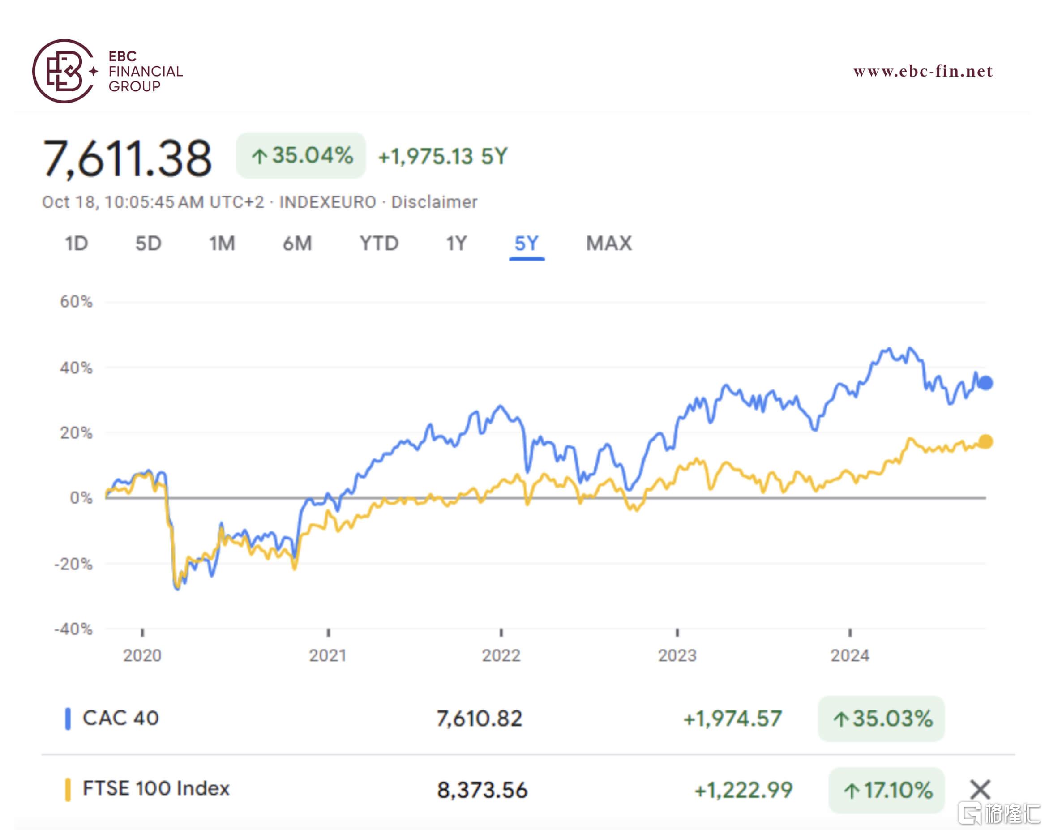Viewport: 1045px width, 830px height.
Task: Choose the YTD range tab
Action: click(379, 243)
